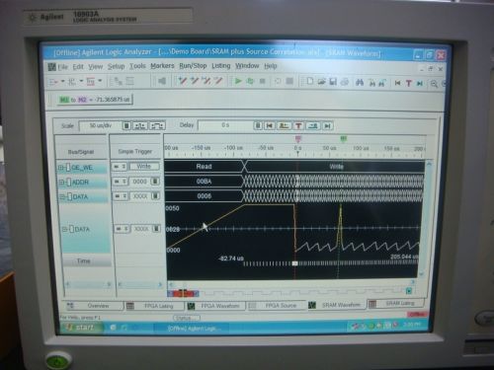Image resolution: width=494 pixels, height=370 pixels.
Task: Click the Save floppy disk icon
Action: point(333,82)
